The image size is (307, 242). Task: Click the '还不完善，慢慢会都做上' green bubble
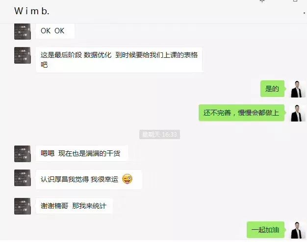pos(241,113)
